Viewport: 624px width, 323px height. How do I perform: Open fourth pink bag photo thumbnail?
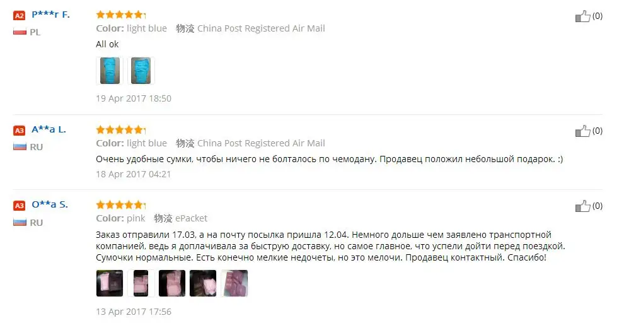tap(203, 283)
